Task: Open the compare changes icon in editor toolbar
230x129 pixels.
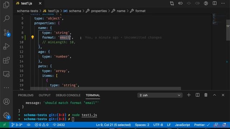Action: 172,3
